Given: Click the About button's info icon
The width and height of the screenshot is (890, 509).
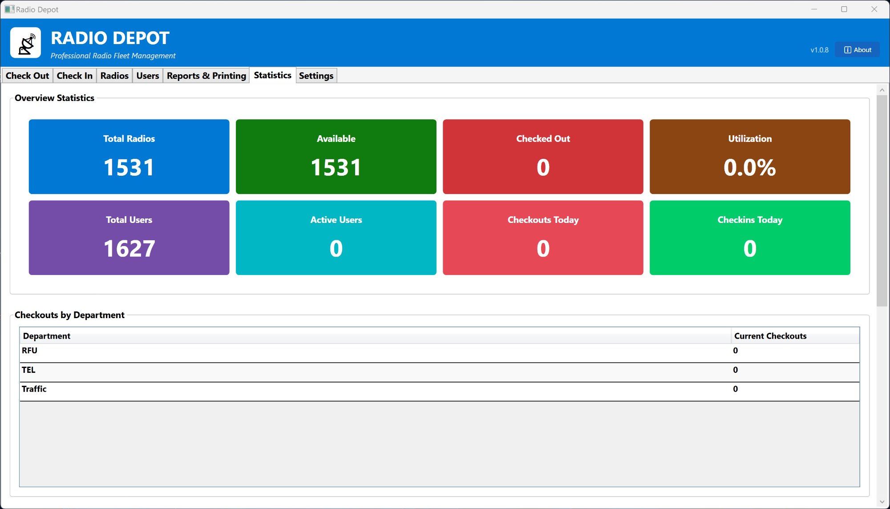Looking at the screenshot, I should click(847, 50).
